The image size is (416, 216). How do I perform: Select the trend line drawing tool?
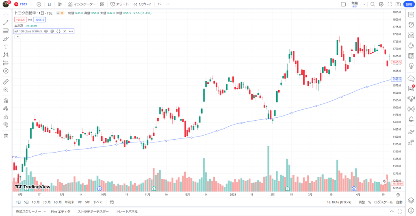[x=6, y=23]
